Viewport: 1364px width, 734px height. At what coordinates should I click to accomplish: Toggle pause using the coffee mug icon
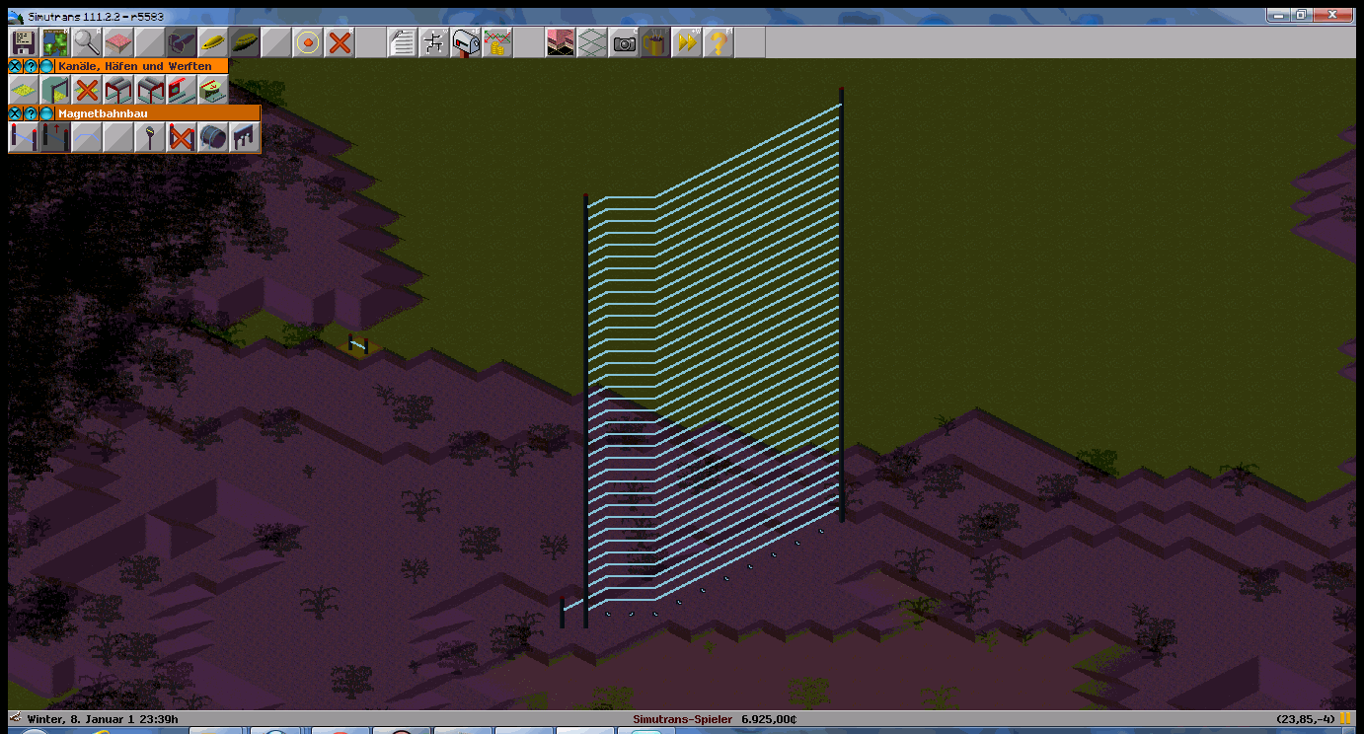point(654,42)
